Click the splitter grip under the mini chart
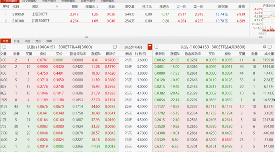The height and width of the screenshot is (152, 275). 261,37
